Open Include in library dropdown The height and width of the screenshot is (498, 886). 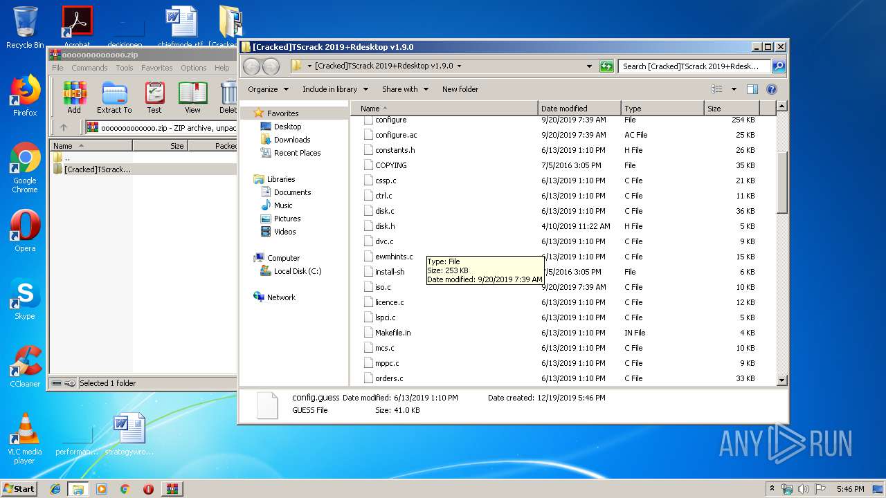click(x=334, y=89)
